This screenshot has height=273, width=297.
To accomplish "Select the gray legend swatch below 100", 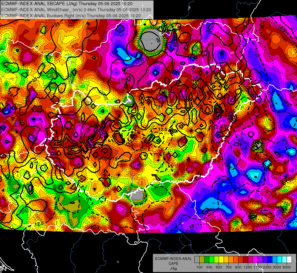I will pyautogui.click(x=197, y=260).
